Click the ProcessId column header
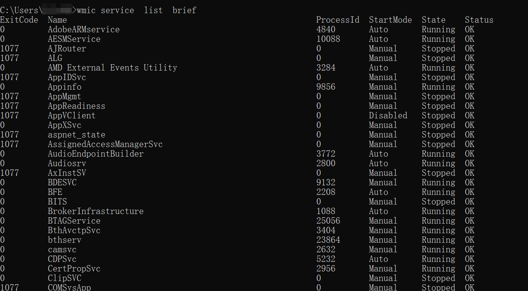The width and height of the screenshot is (528, 291). (x=338, y=20)
